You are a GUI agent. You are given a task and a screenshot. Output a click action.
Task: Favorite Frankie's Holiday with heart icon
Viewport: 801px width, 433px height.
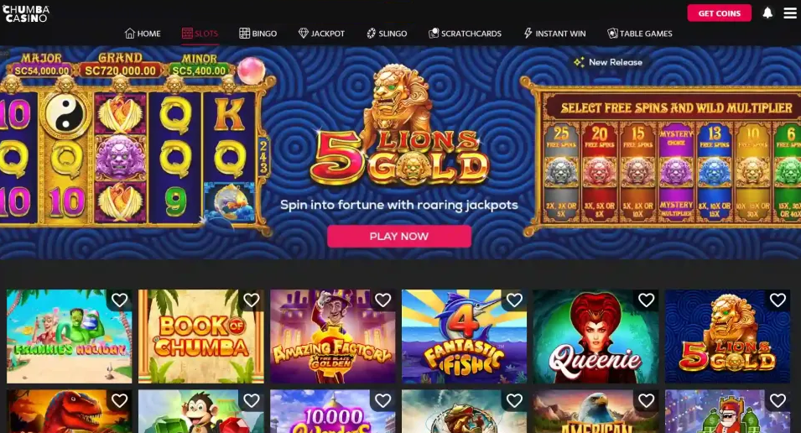click(x=120, y=300)
